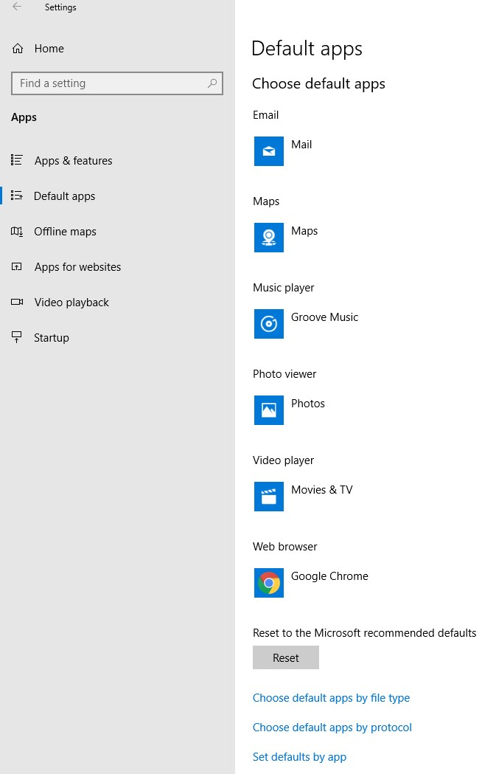482x774 pixels.
Task: Click the Google Chrome icon
Action: [268, 583]
